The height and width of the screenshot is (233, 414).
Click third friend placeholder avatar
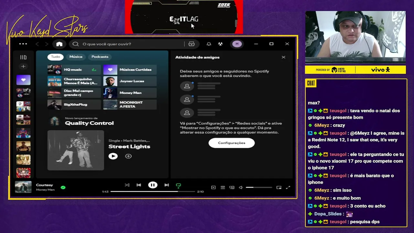(x=187, y=113)
